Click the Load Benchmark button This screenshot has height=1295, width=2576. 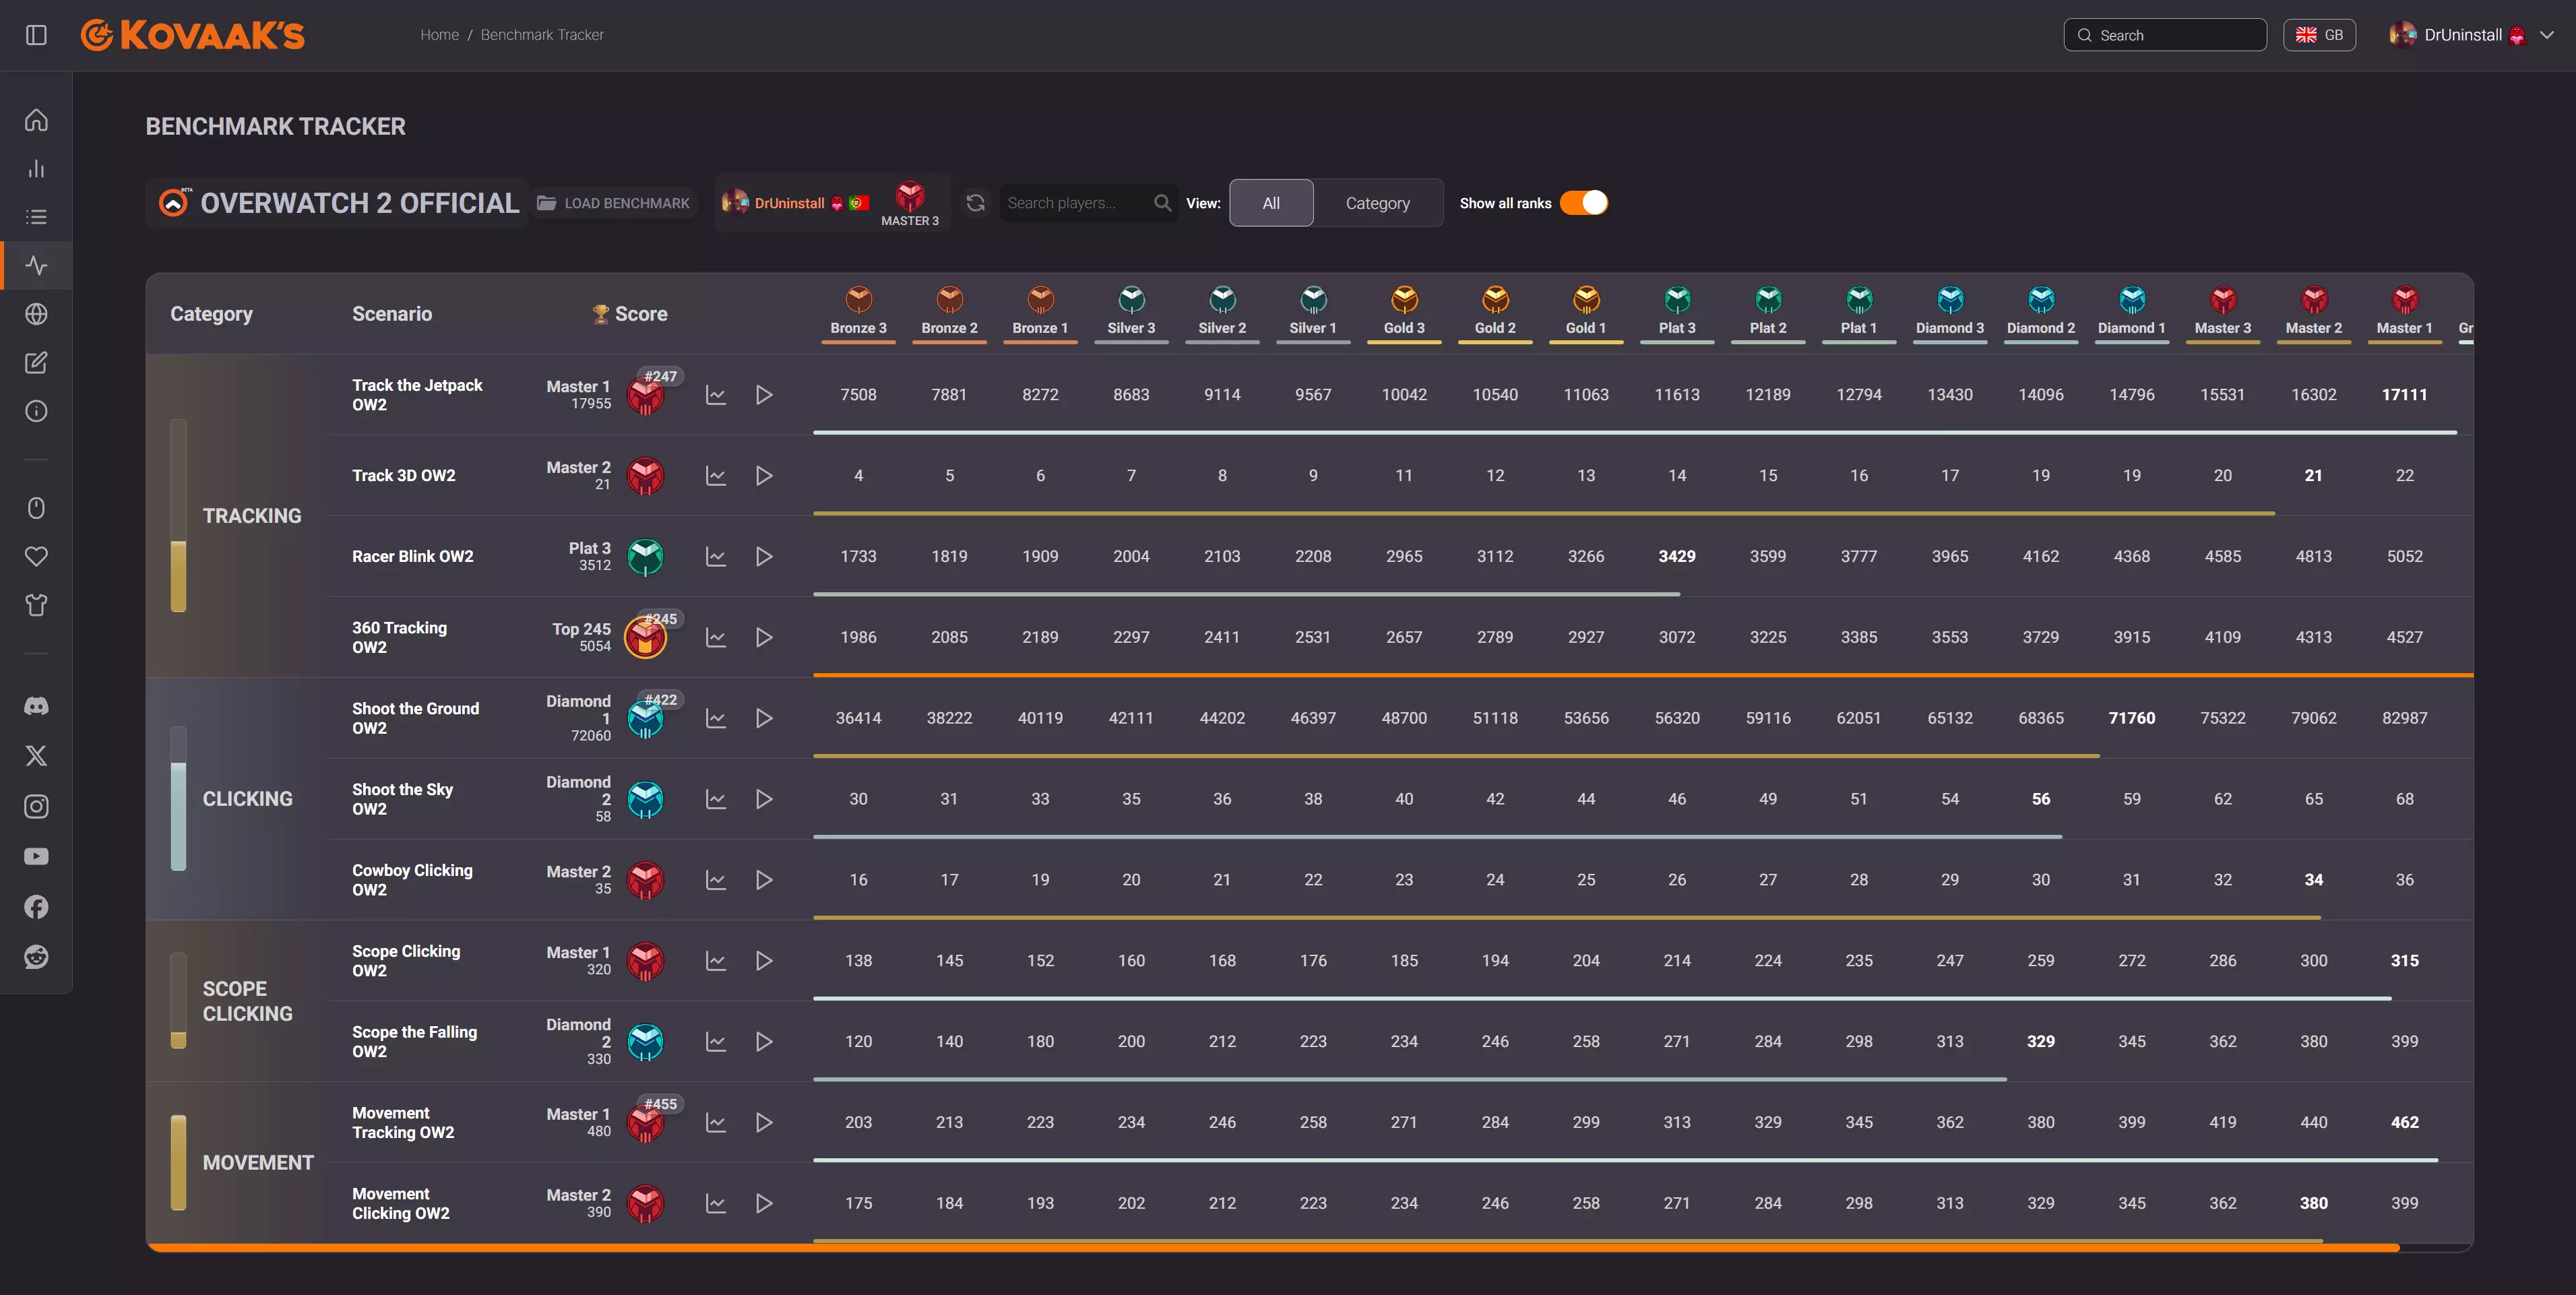pyautogui.click(x=614, y=203)
